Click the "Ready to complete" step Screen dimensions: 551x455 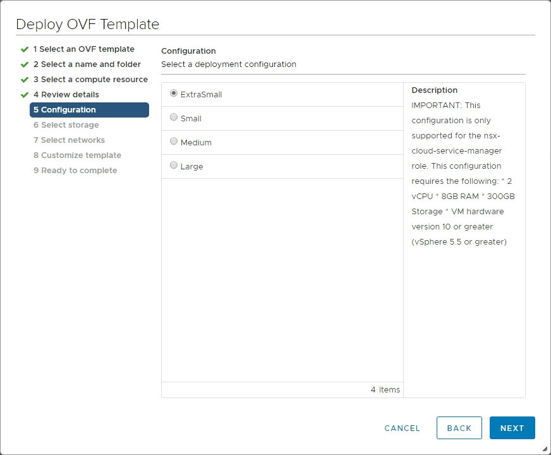(x=75, y=170)
